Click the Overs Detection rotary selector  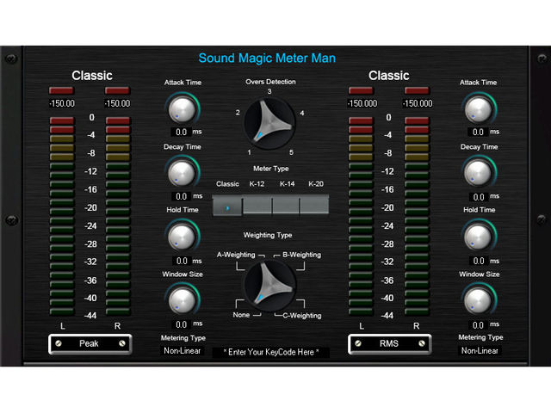(269, 123)
